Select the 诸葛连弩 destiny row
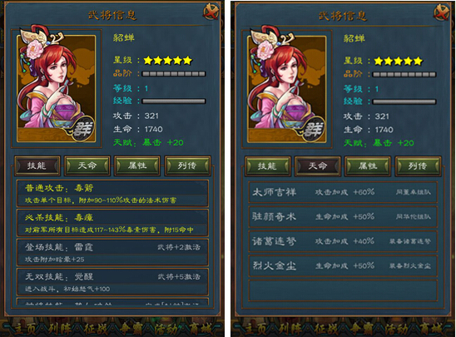456x337 pixels. (x=343, y=241)
